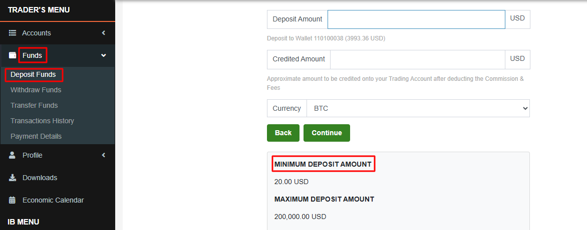
Task: Click the green Back button
Action: click(283, 133)
